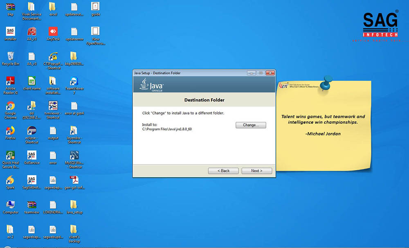Open the Computer desktop icon
Screen dimensions: 409x248
[x=11, y=205]
